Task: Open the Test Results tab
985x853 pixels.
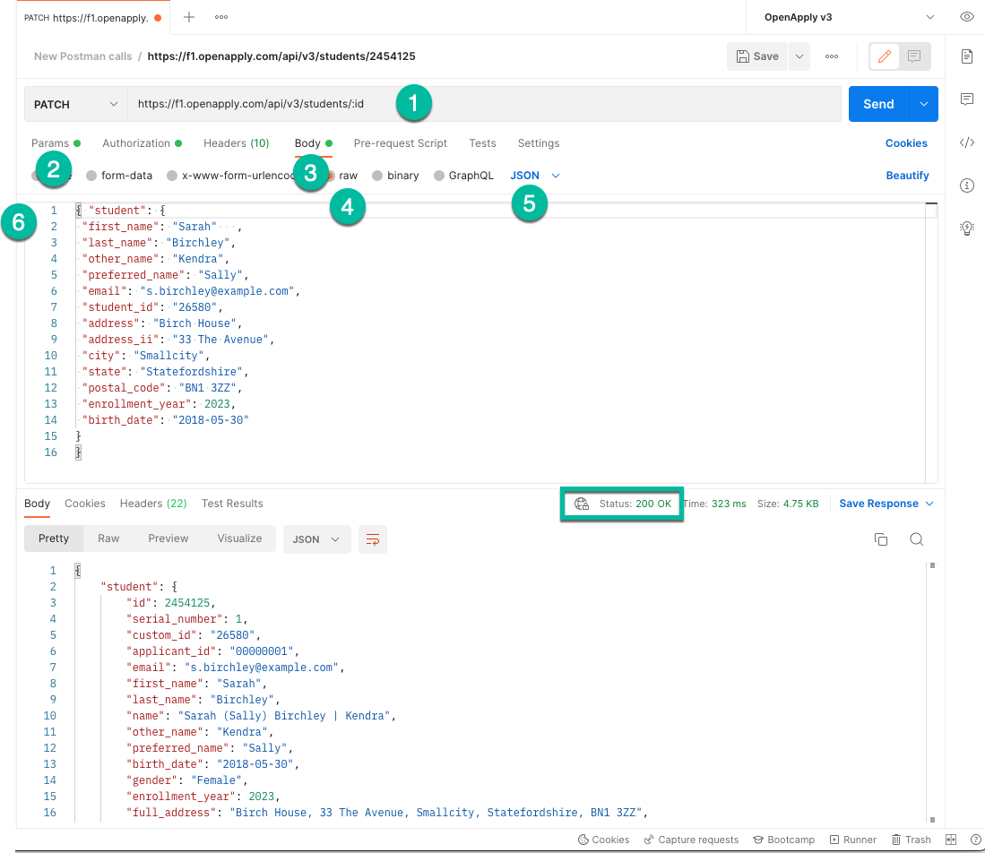Action: pyautogui.click(x=232, y=504)
